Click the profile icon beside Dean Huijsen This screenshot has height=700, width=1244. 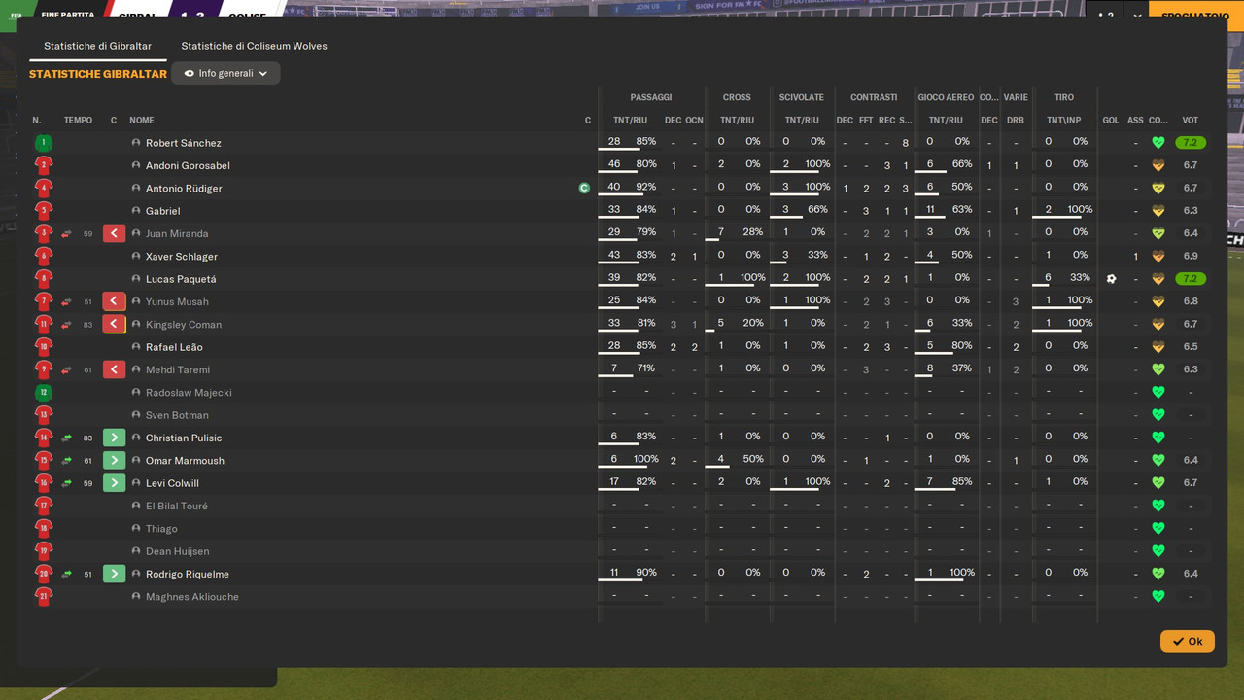tap(136, 551)
